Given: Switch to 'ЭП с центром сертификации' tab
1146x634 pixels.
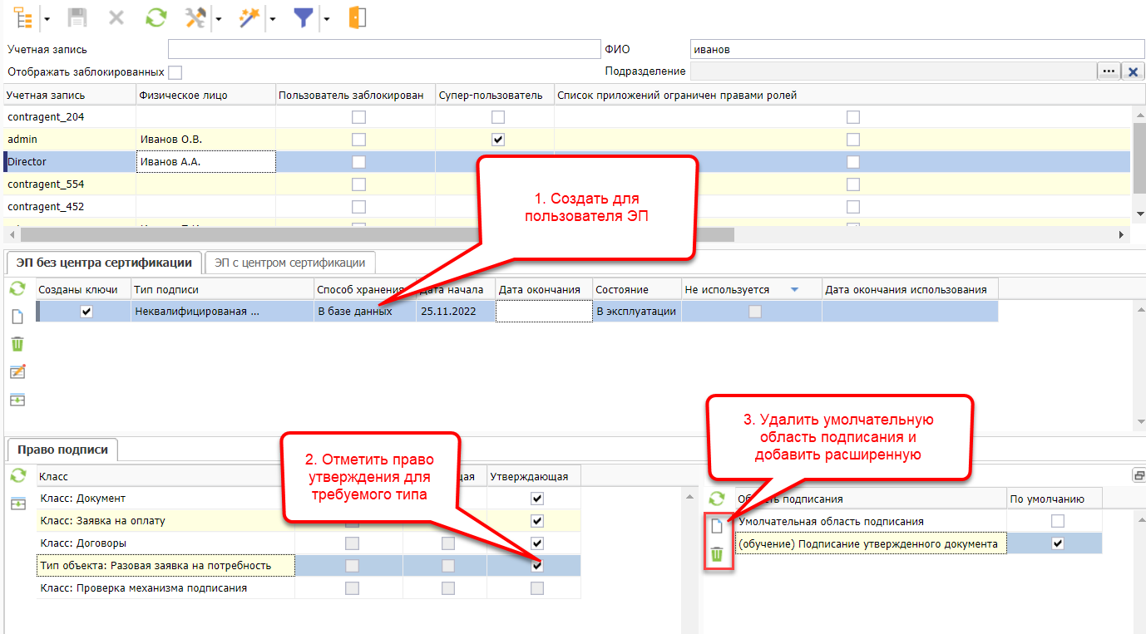Looking at the screenshot, I should (x=289, y=263).
